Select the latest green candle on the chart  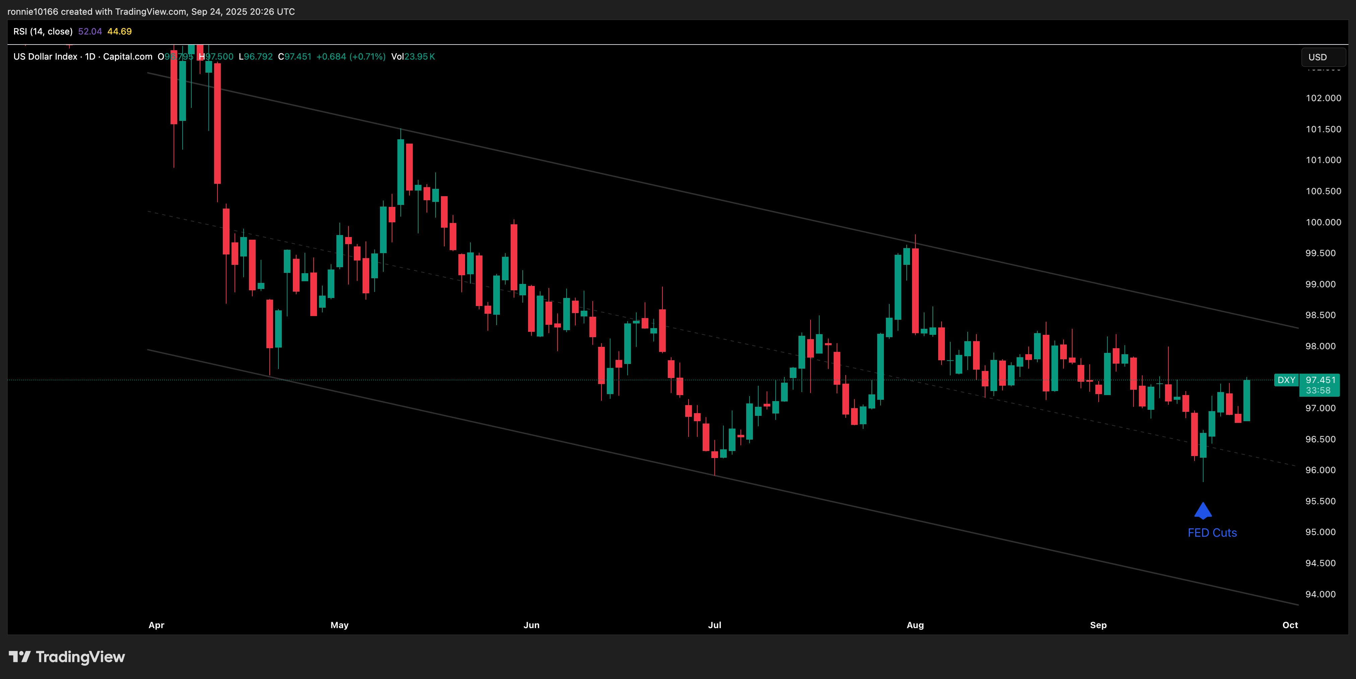1246,400
